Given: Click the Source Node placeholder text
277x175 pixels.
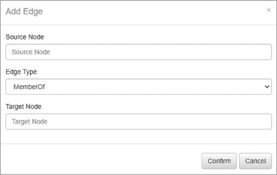Looking at the screenshot, I should 31,52.
